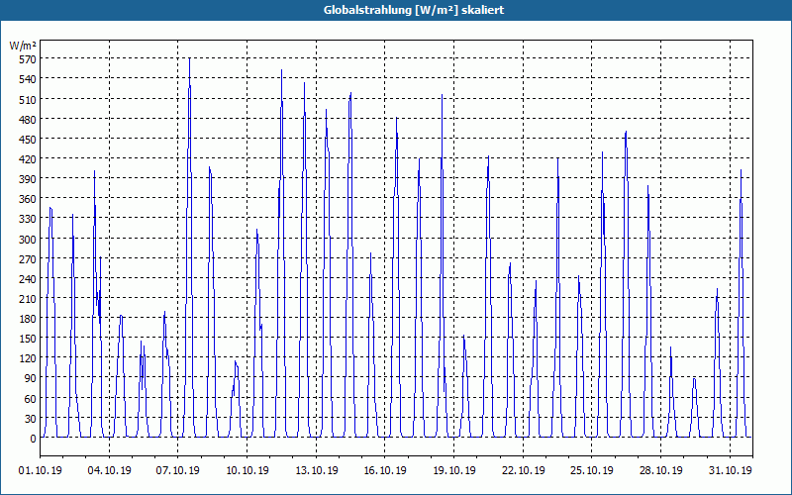The height and width of the screenshot is (495, 792).
Task: Select the 270 y-axis value
Action: (x=28, y=259)
